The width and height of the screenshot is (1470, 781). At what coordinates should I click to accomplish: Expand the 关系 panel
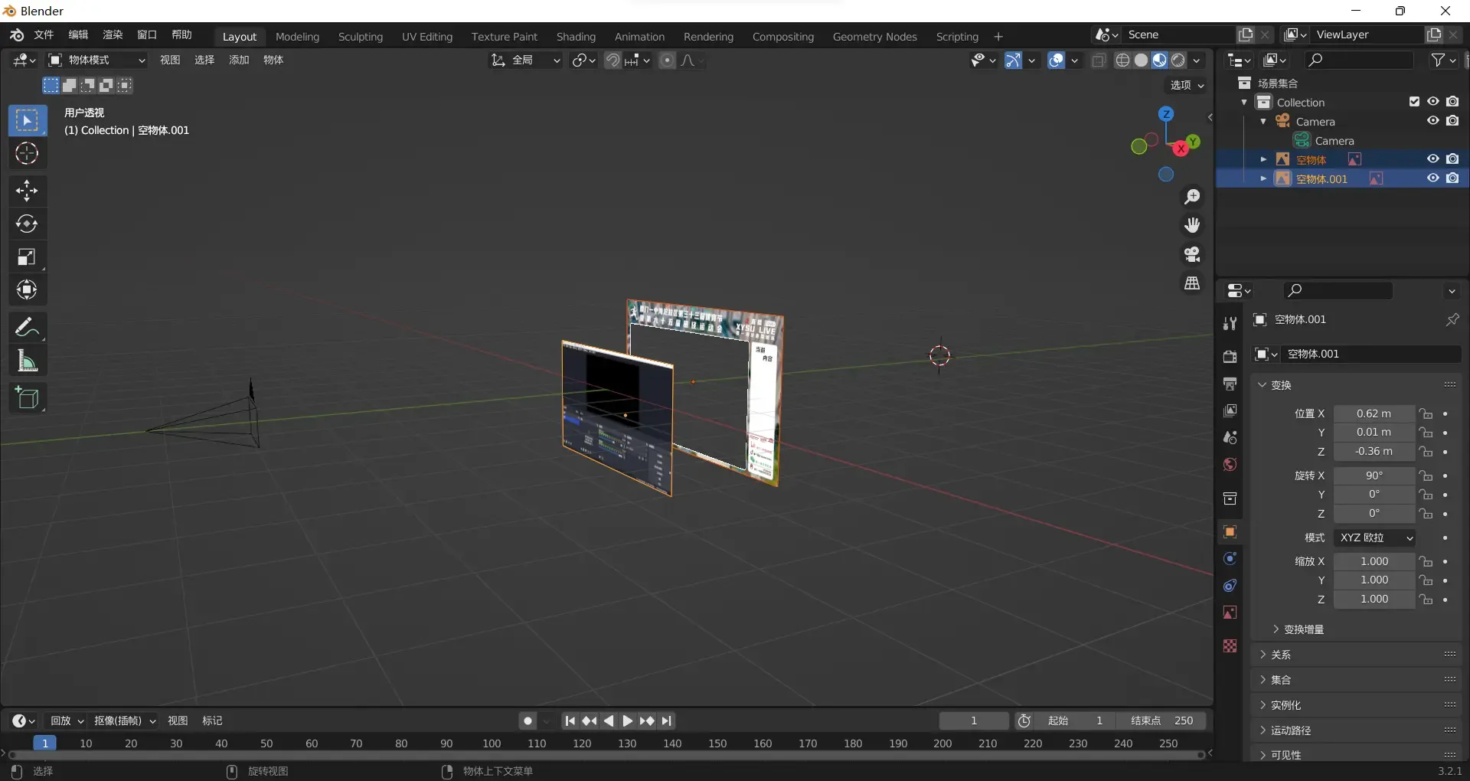pos(1357,655)
